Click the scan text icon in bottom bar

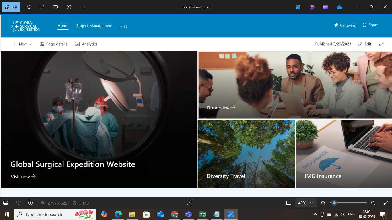point(189,203)
